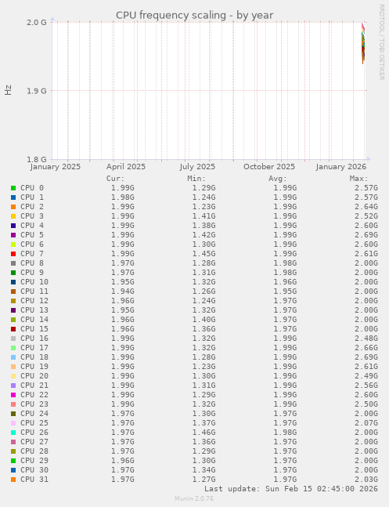Click the 'October 2025' axis label

click(x=269, y=167)
